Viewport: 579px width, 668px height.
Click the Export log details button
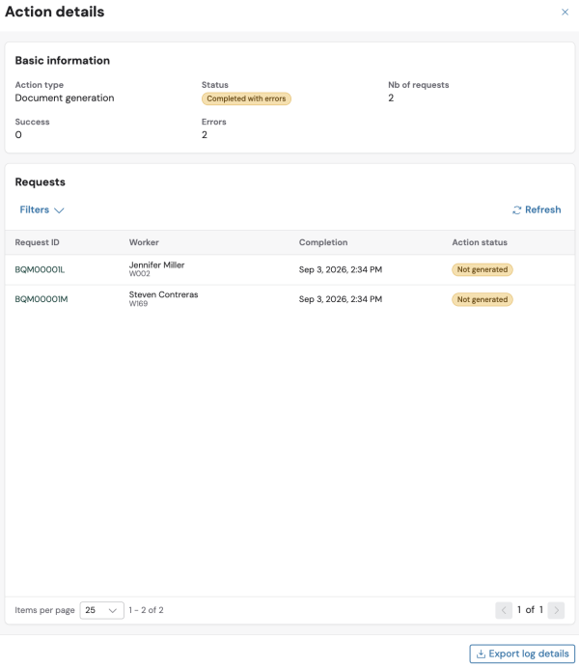coord(522,654)
